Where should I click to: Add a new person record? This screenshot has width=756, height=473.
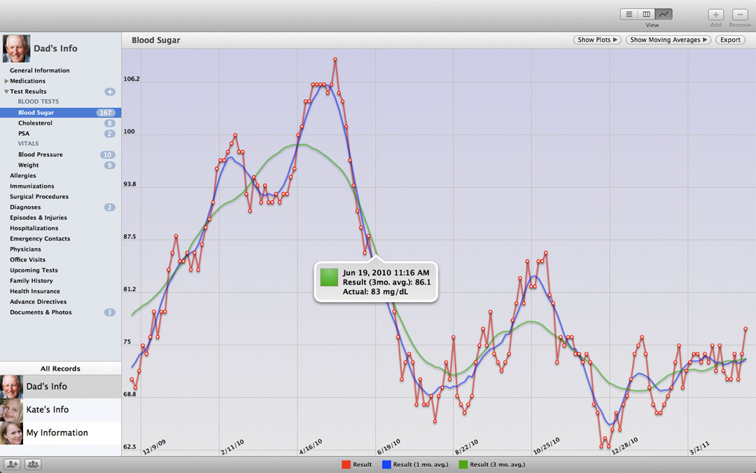click(12, 465)
